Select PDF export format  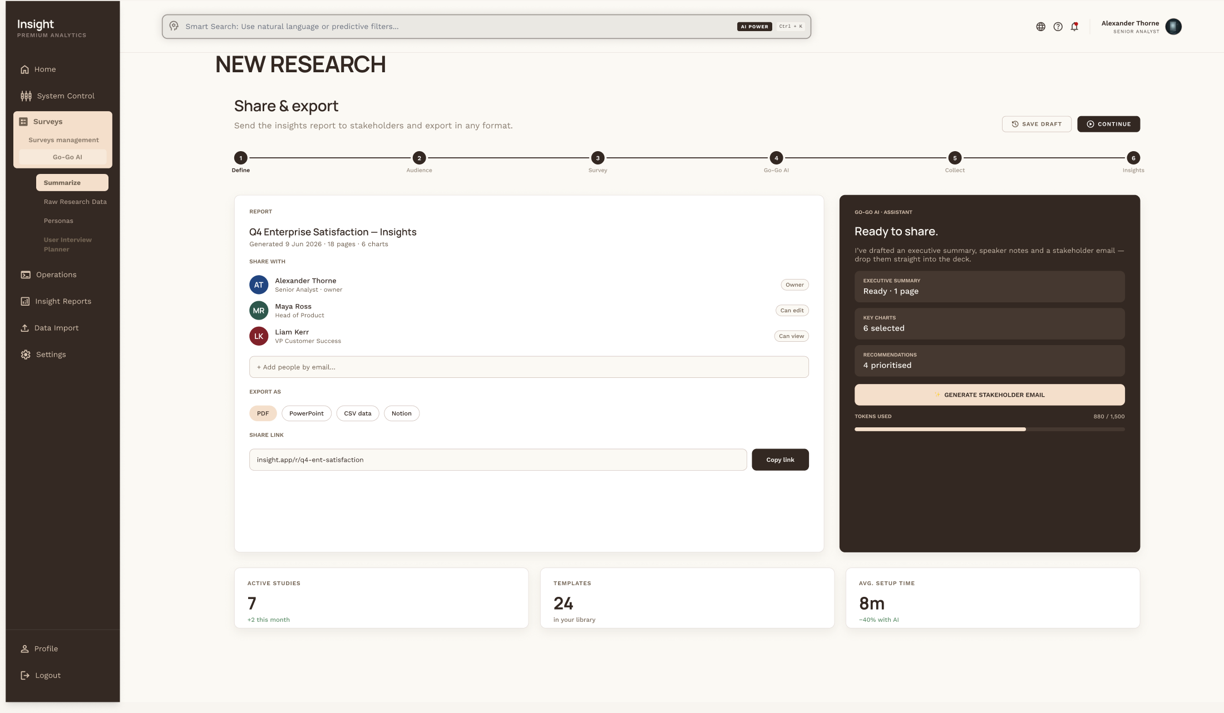pyautogui.click(x=263, y=413)
